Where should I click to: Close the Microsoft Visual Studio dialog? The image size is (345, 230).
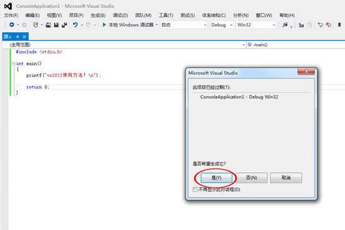(306, 71)
